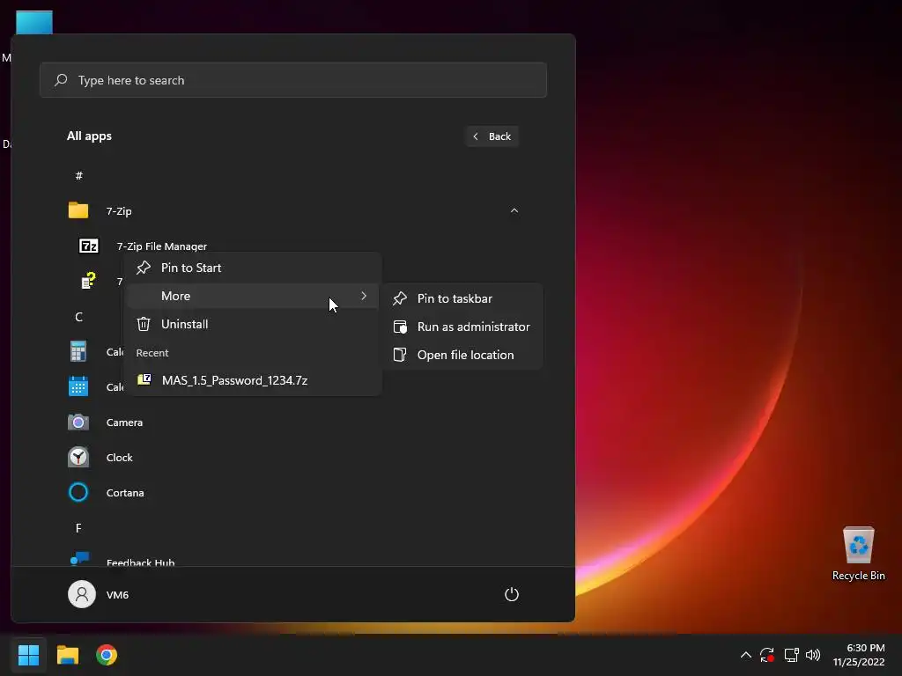Click the Camera app label

pos(124,422)
